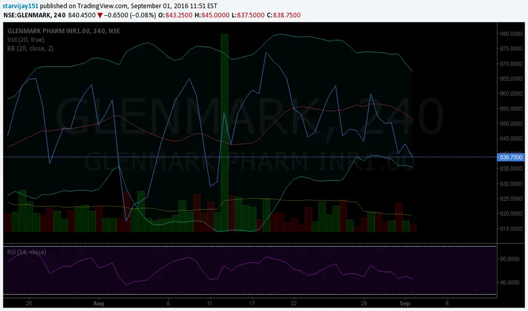Click the Vol (20, true) indicator label

(x=25, y=40)
